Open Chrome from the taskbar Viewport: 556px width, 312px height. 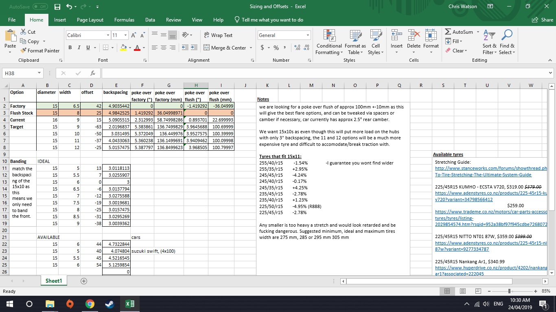point(90,304)
